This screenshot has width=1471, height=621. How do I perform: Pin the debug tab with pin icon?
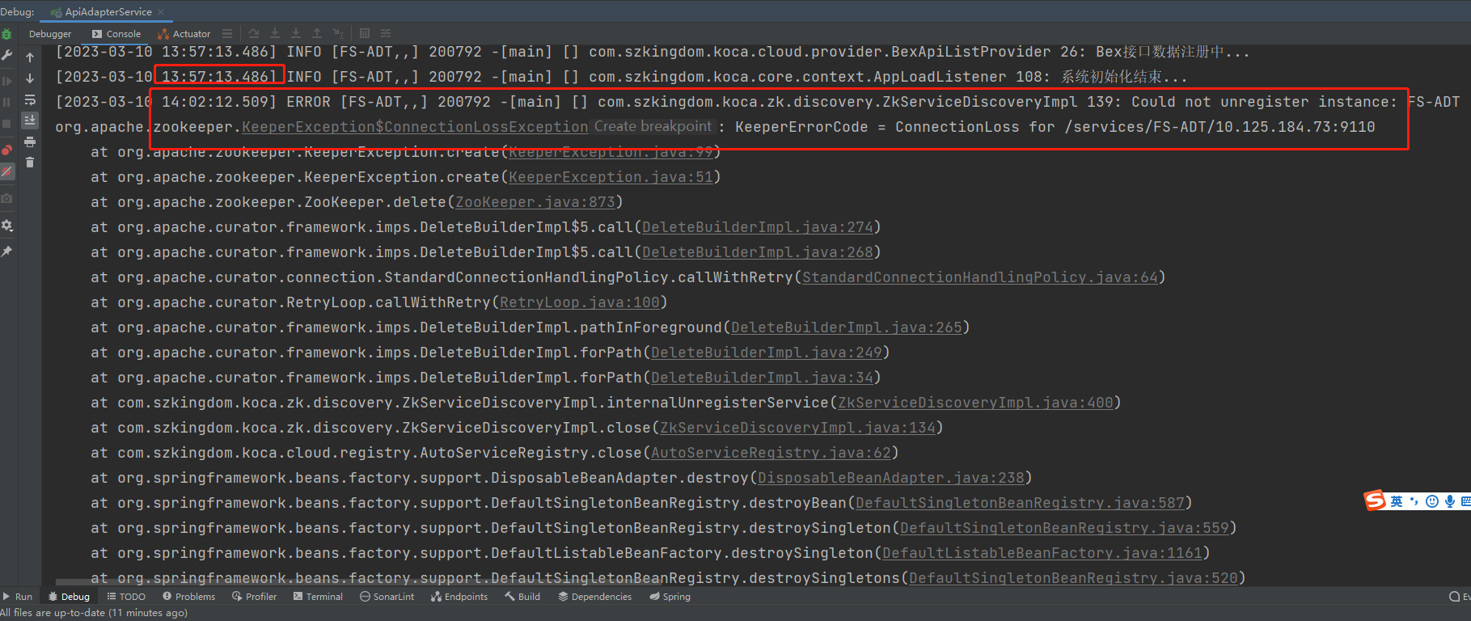6,251
